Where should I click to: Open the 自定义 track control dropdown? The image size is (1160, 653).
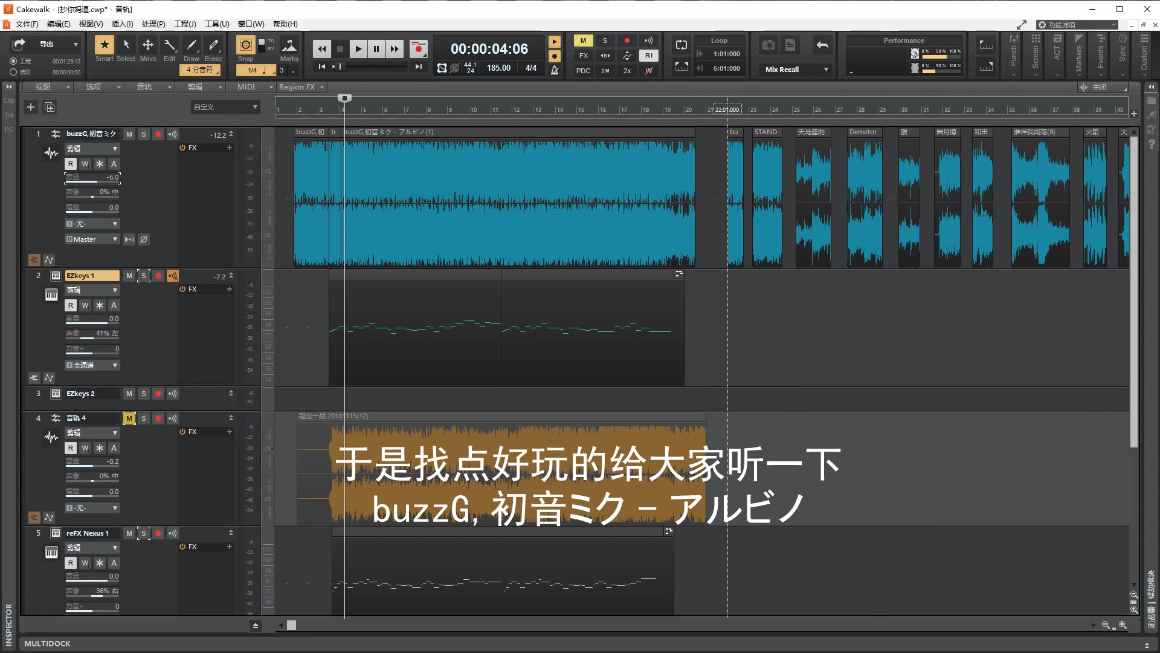225,107
